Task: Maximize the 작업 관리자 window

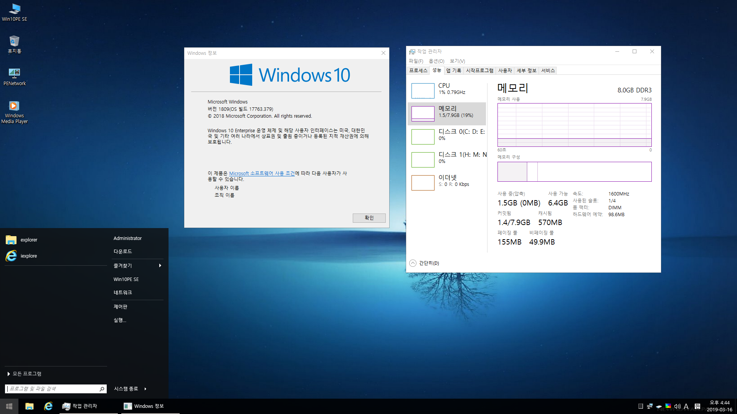Action: [x=635, y=51]
